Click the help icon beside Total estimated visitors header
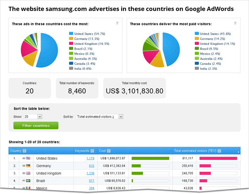This screenshot has width=249, height=194. coord(219,151)
